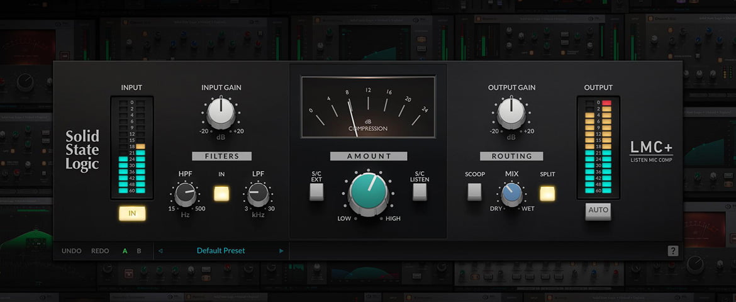Click REDO in the bottom bar
This screenshot has width=736, height=302.
point(100,251)
